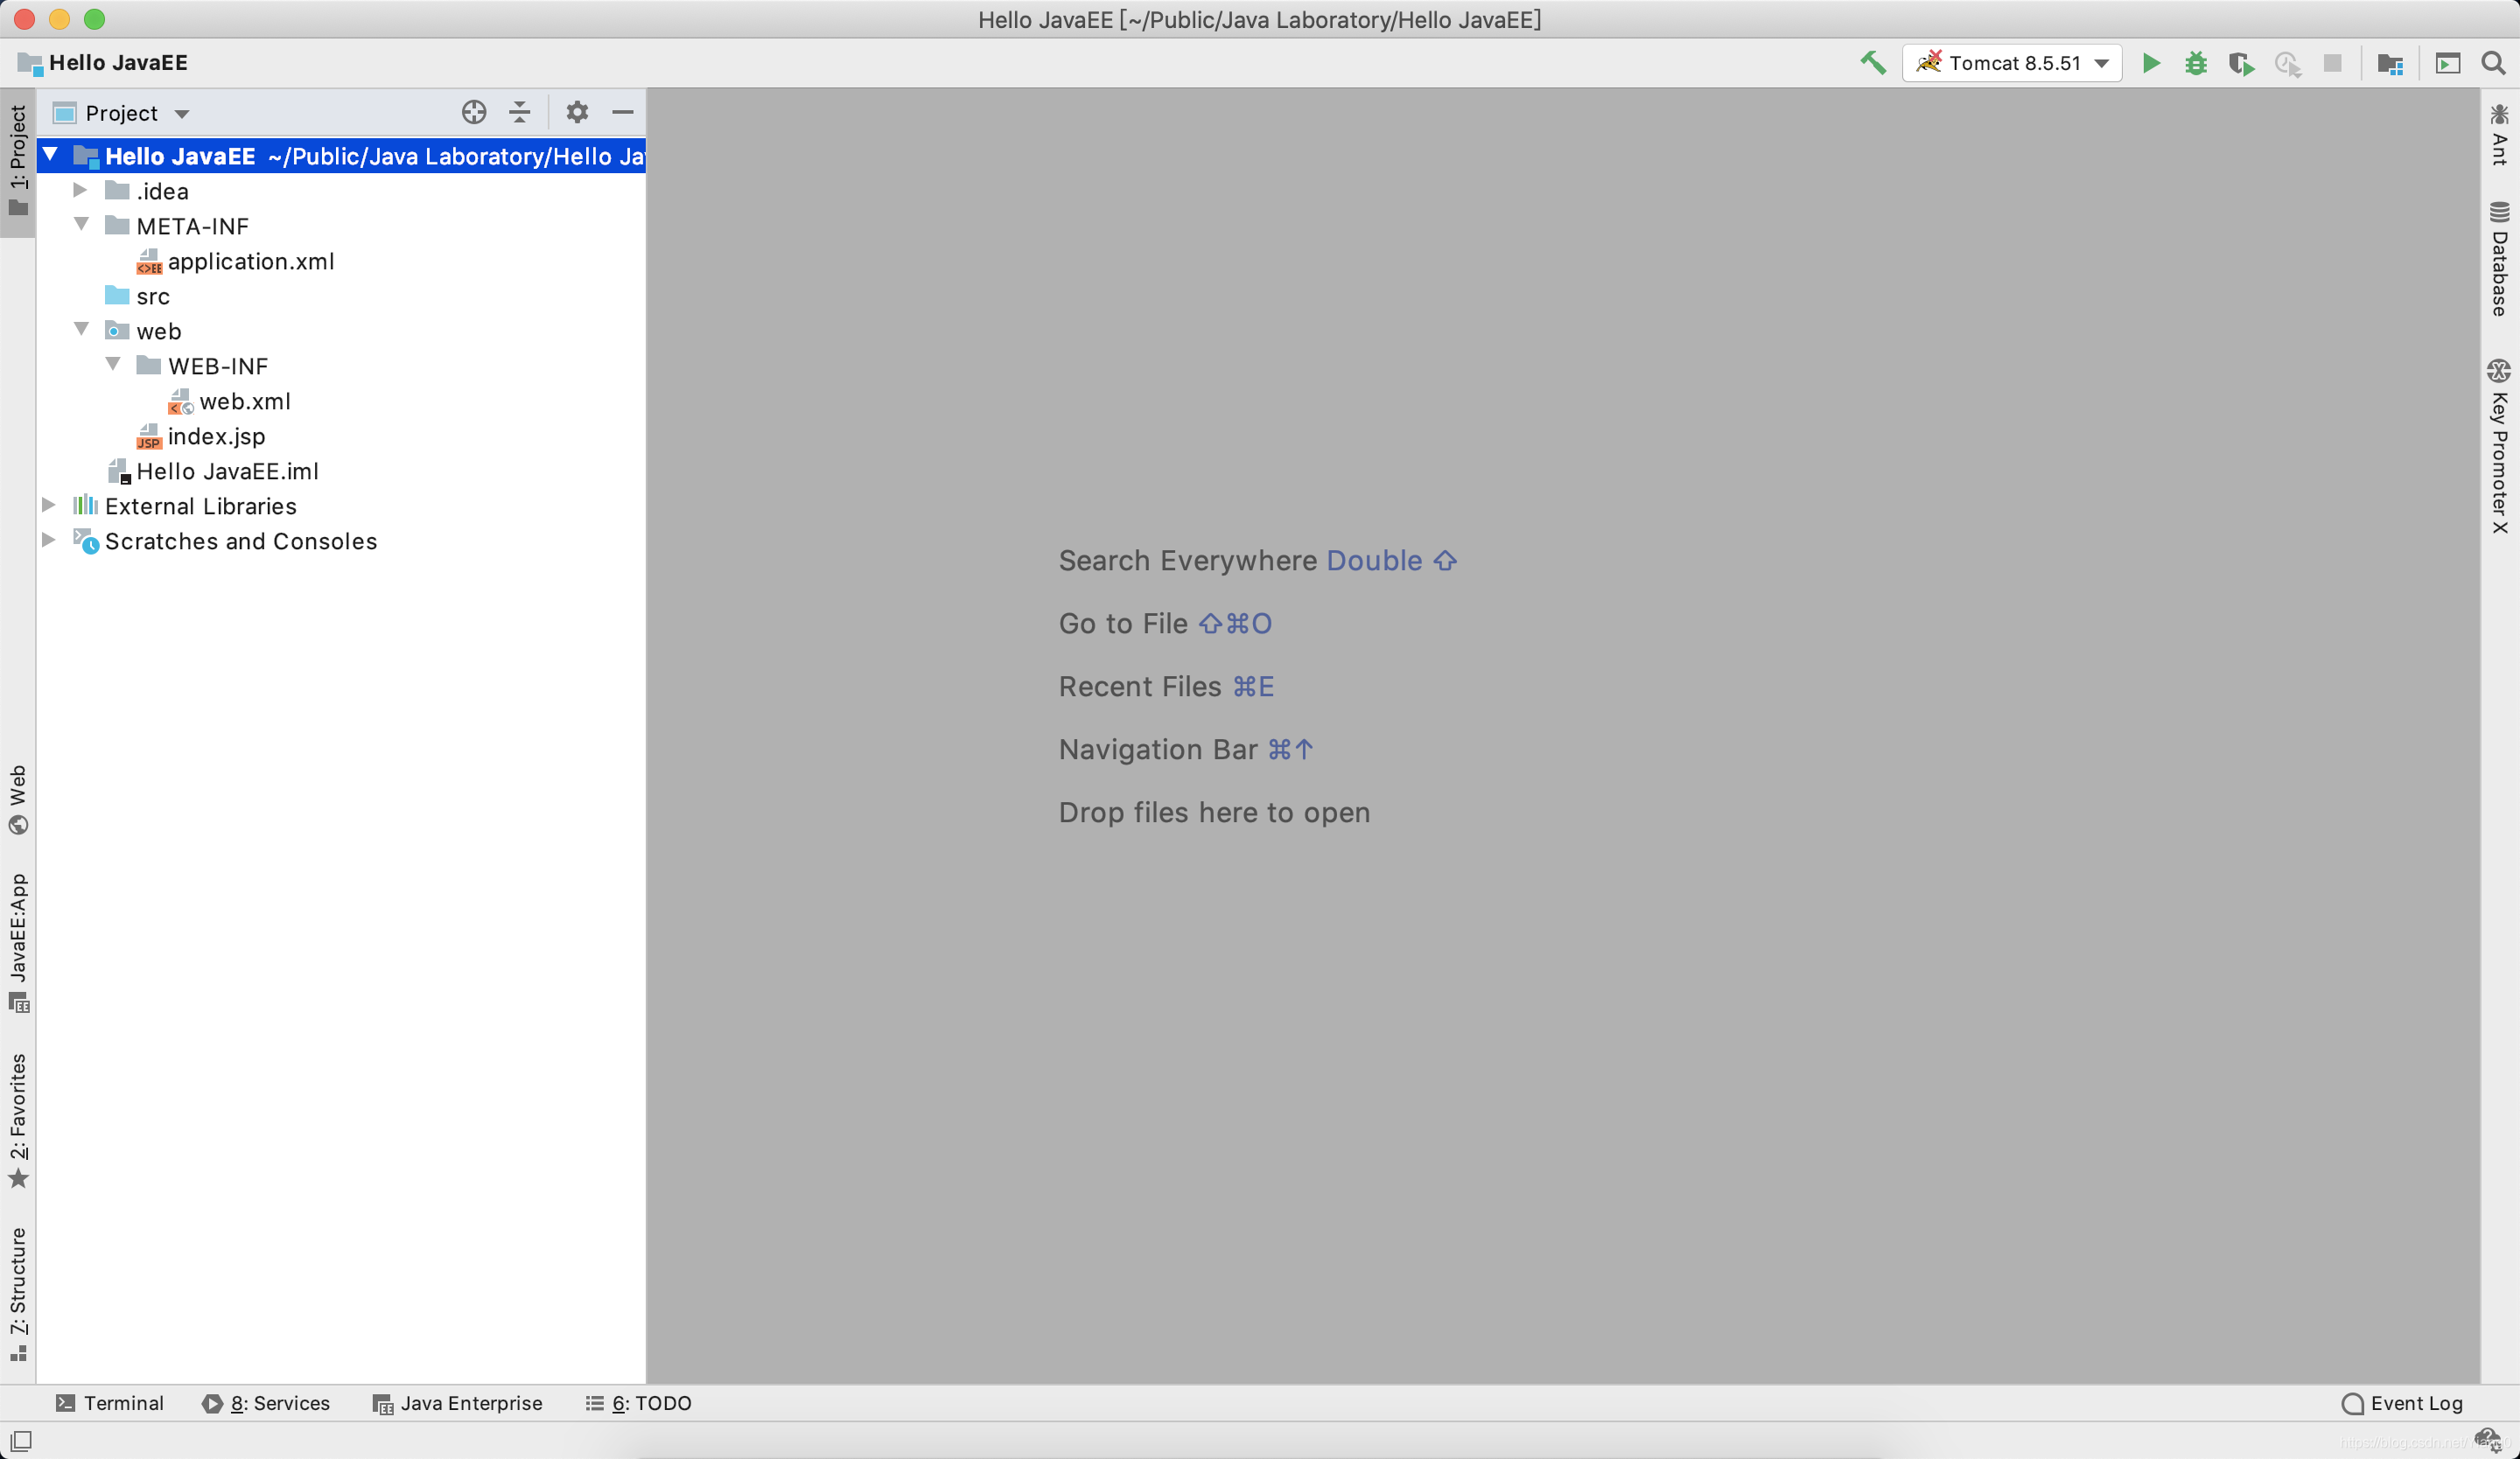Open Project panel gear settings
The width and height of the screenshot is (2520, 1459).
click(x=577, y=112)
